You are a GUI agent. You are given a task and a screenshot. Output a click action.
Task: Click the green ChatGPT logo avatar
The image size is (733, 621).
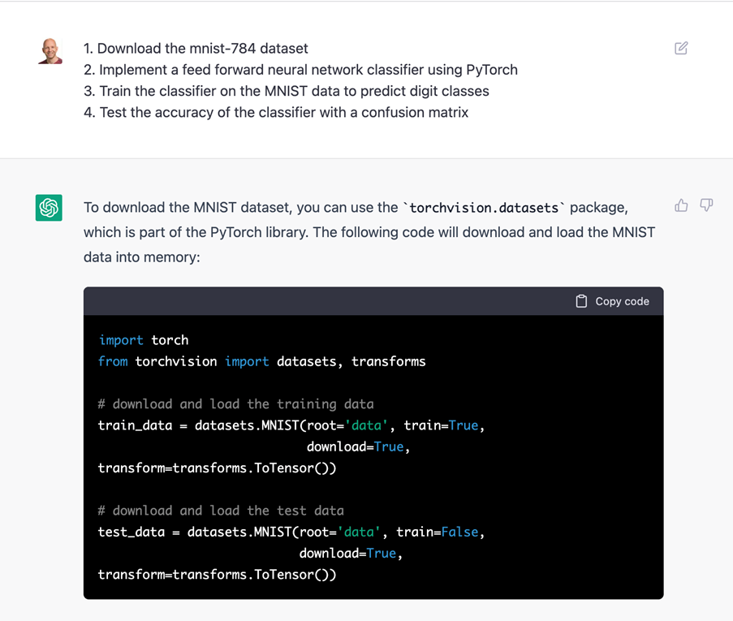pyautogui.click(x=49, y=208)
